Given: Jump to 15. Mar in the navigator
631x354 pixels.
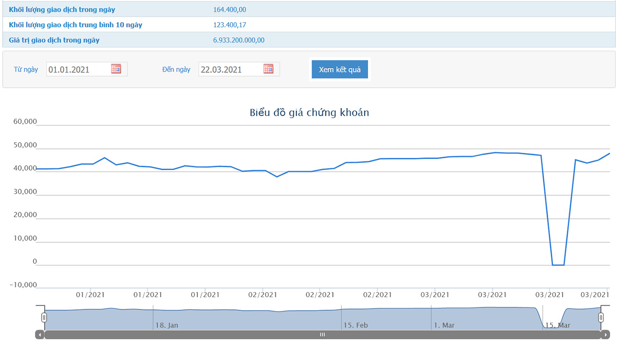Looking at the screenshot, I should (x=558, y=325).
